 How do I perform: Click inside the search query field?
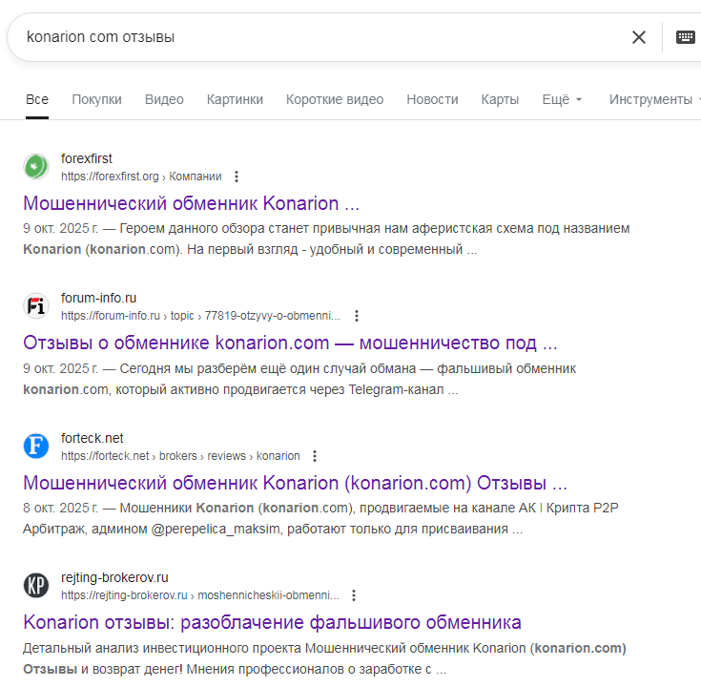315,37
